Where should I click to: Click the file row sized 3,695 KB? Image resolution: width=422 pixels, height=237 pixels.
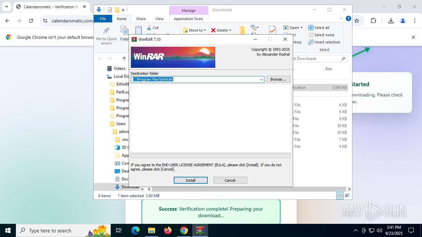[x=320, y=88]
